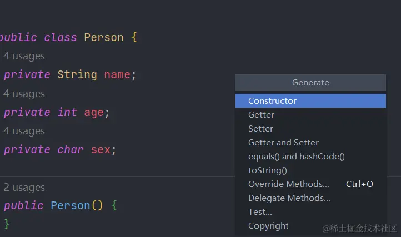Click the Copyright menu entry
Viewport: 401px width, 237px height.
point(268,226)
